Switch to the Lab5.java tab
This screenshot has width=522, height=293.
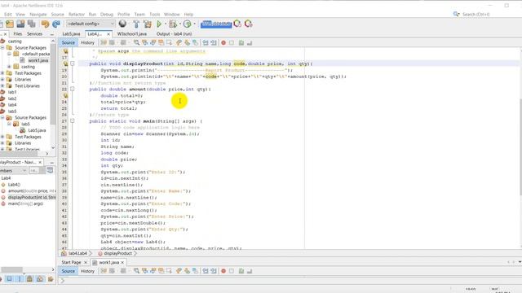[x=71, y=34]
